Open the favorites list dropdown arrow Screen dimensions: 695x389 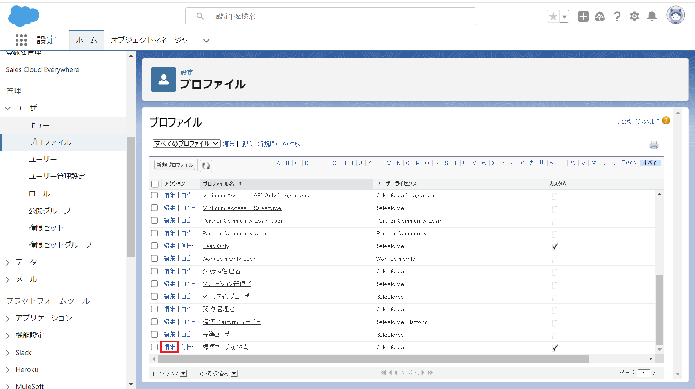565,16
